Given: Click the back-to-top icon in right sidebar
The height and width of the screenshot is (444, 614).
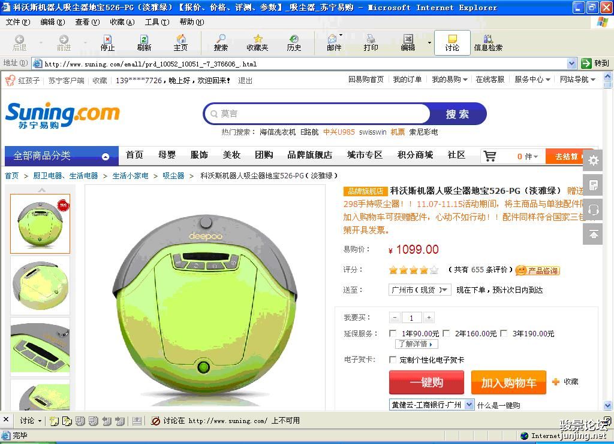Looking at the screenshot, I should 593,234.
